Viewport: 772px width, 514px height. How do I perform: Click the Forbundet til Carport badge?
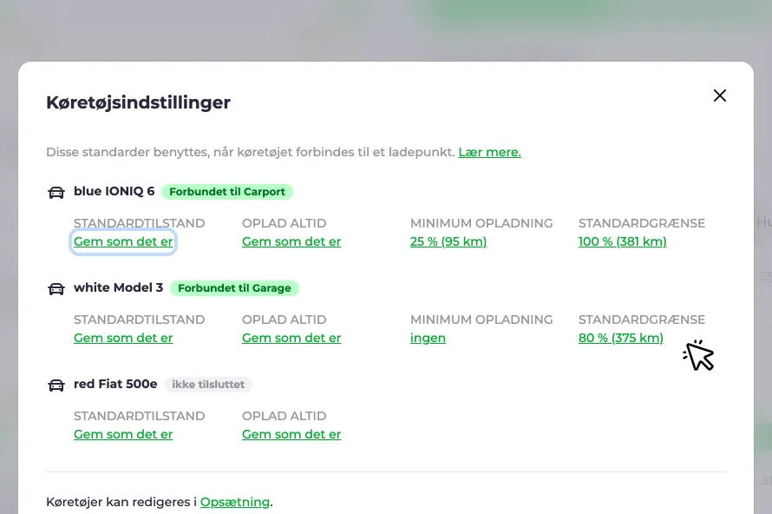(x=227, y=192)
